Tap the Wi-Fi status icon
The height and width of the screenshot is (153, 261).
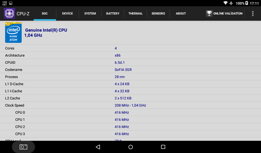coord(225,3)
